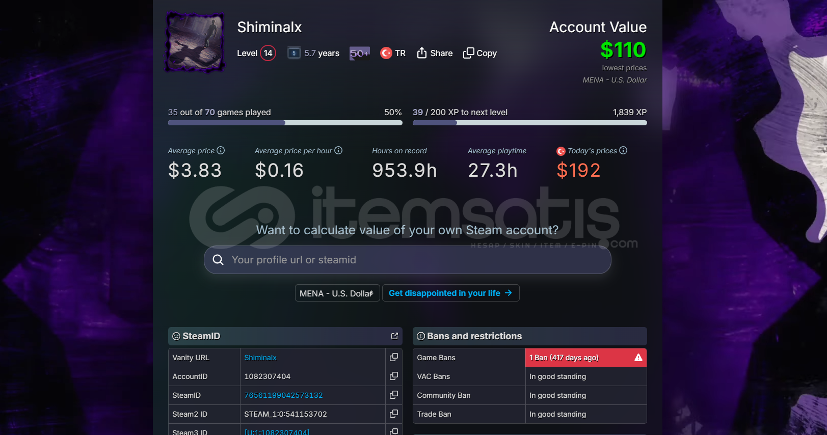Click the $110 account value amount
827x435 pixels.
click(623, 50)
